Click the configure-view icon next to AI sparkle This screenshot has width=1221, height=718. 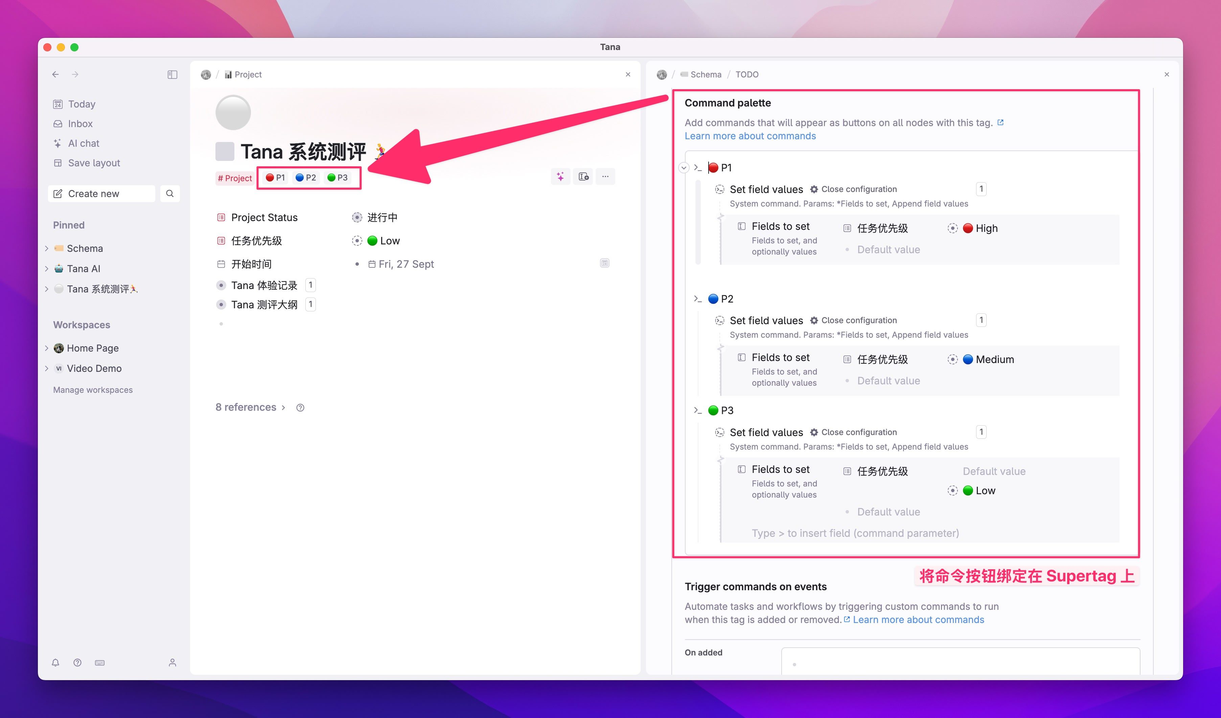(583, 177)
